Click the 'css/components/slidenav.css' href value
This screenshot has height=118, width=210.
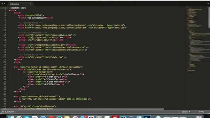point(67,50)
